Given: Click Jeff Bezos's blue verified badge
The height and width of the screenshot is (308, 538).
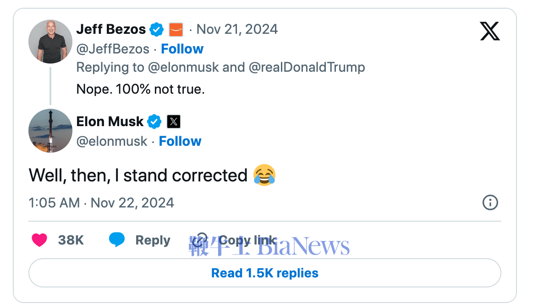Looking at the screenshot, I should (x=156, y=29).
